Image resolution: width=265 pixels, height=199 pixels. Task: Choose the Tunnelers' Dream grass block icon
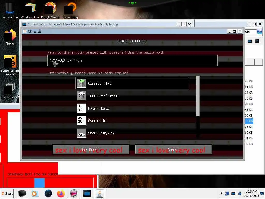[82, 96]
